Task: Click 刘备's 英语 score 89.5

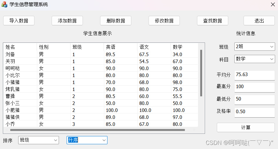Action: (110, 55)
